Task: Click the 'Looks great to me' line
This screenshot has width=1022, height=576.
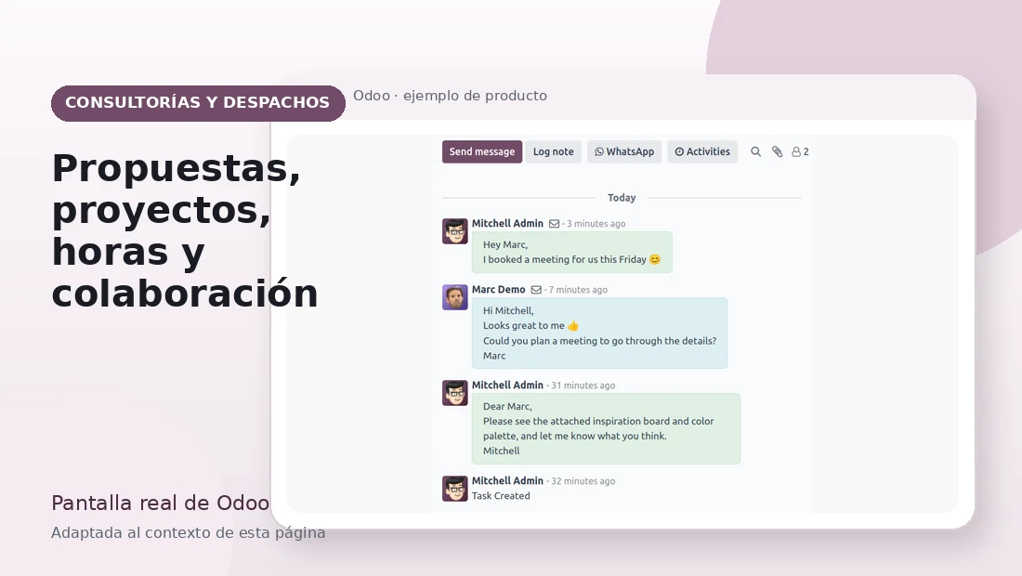Action: pos(531,326)
